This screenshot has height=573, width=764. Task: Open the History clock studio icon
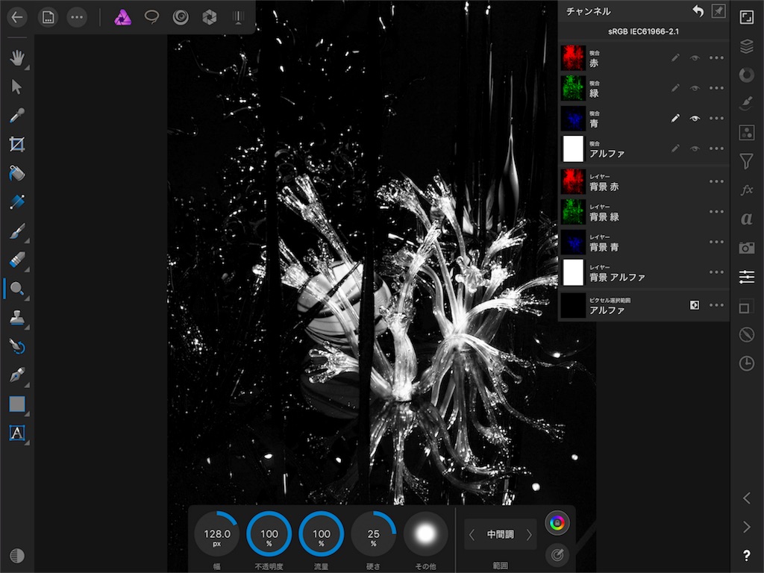pos(746,363)
